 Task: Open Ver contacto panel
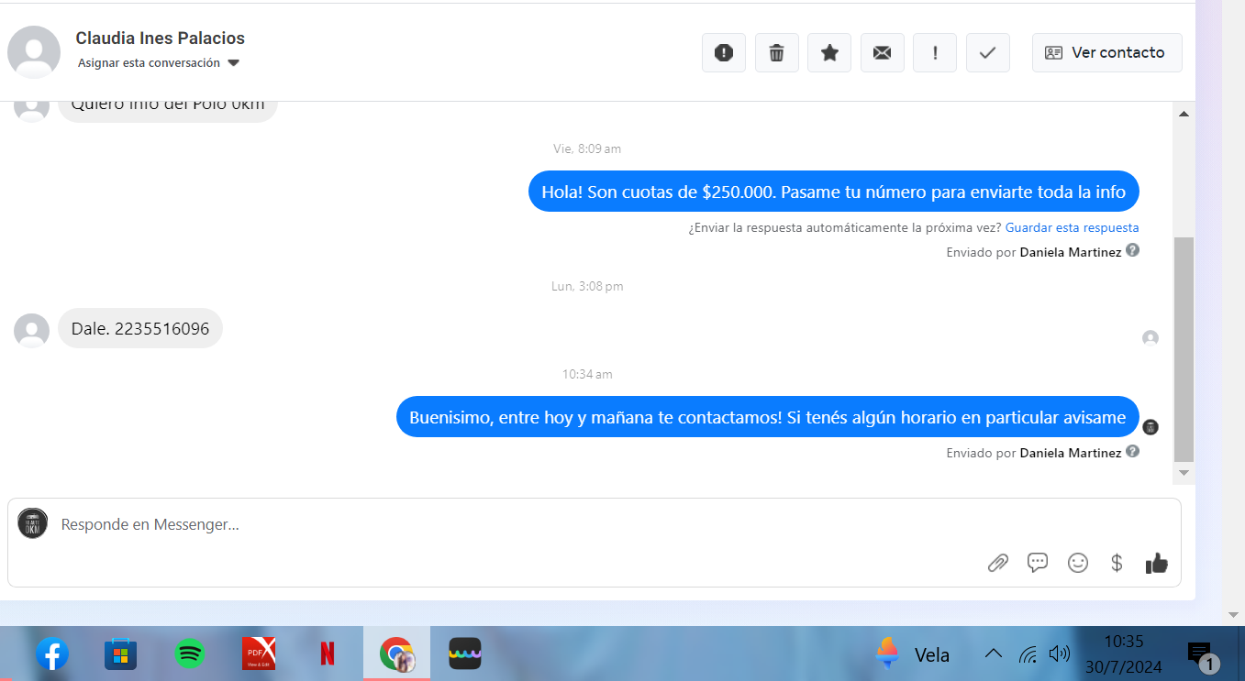[x=1106, y=53]
